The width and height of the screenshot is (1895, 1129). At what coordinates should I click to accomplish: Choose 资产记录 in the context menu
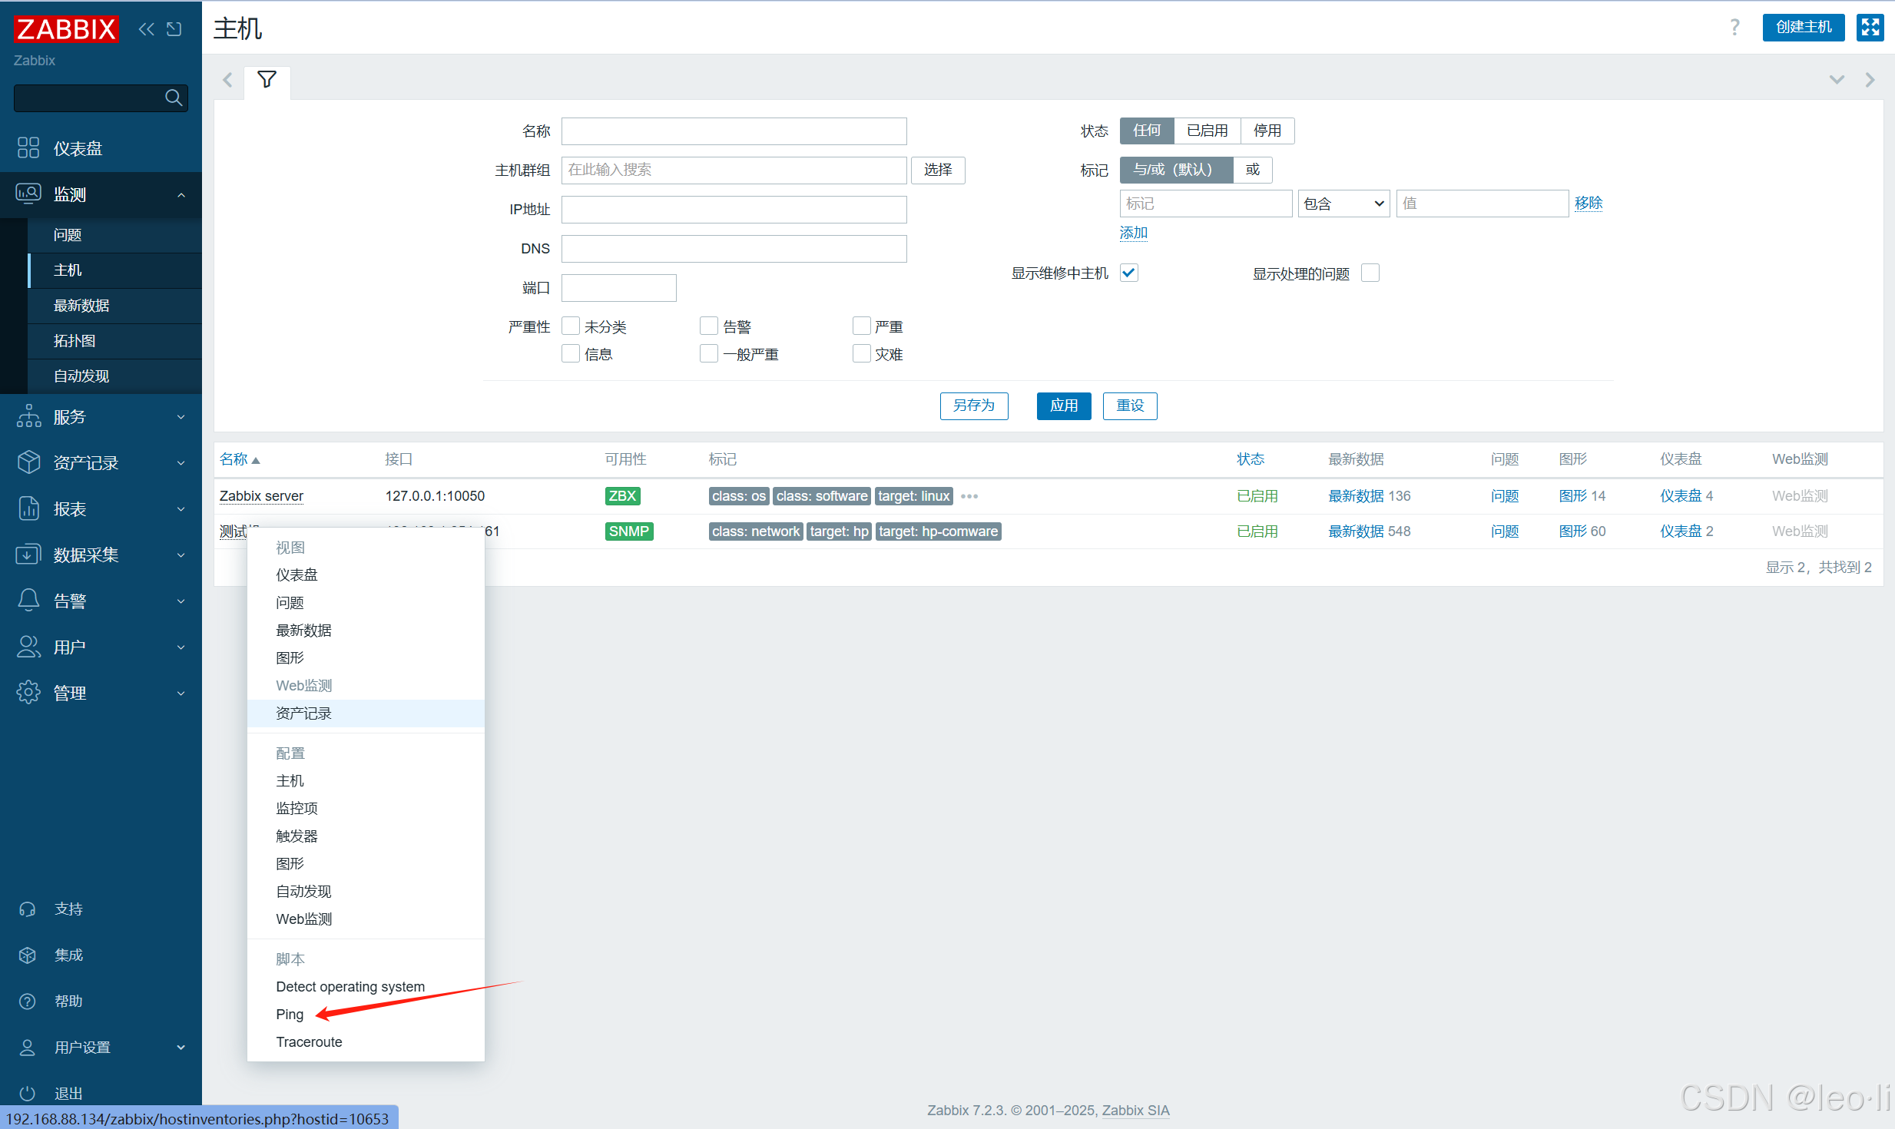tap(303, 713)
